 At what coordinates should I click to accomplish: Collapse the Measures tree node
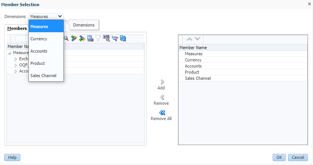point(9,53)
